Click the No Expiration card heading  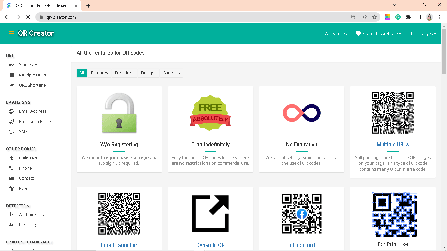[x=302, y=144]
